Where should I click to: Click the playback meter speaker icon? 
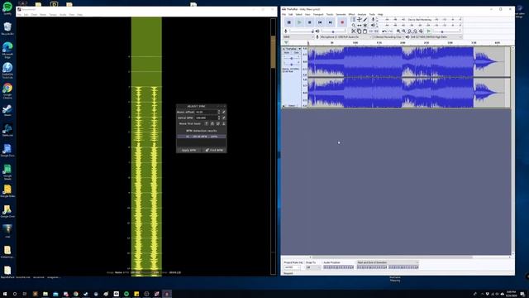point(373,25)
